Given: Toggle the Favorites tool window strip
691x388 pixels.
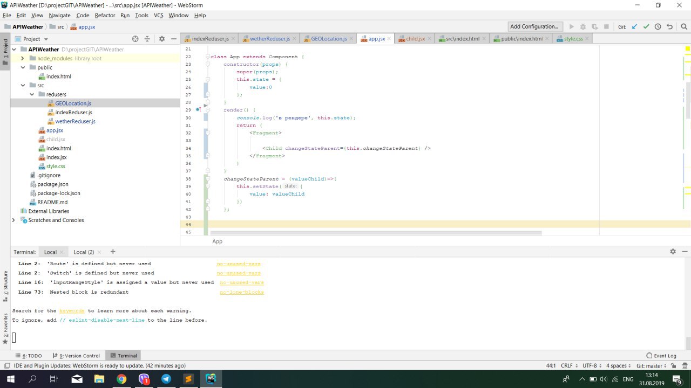Looking at the screenshot, I should 5,329.
